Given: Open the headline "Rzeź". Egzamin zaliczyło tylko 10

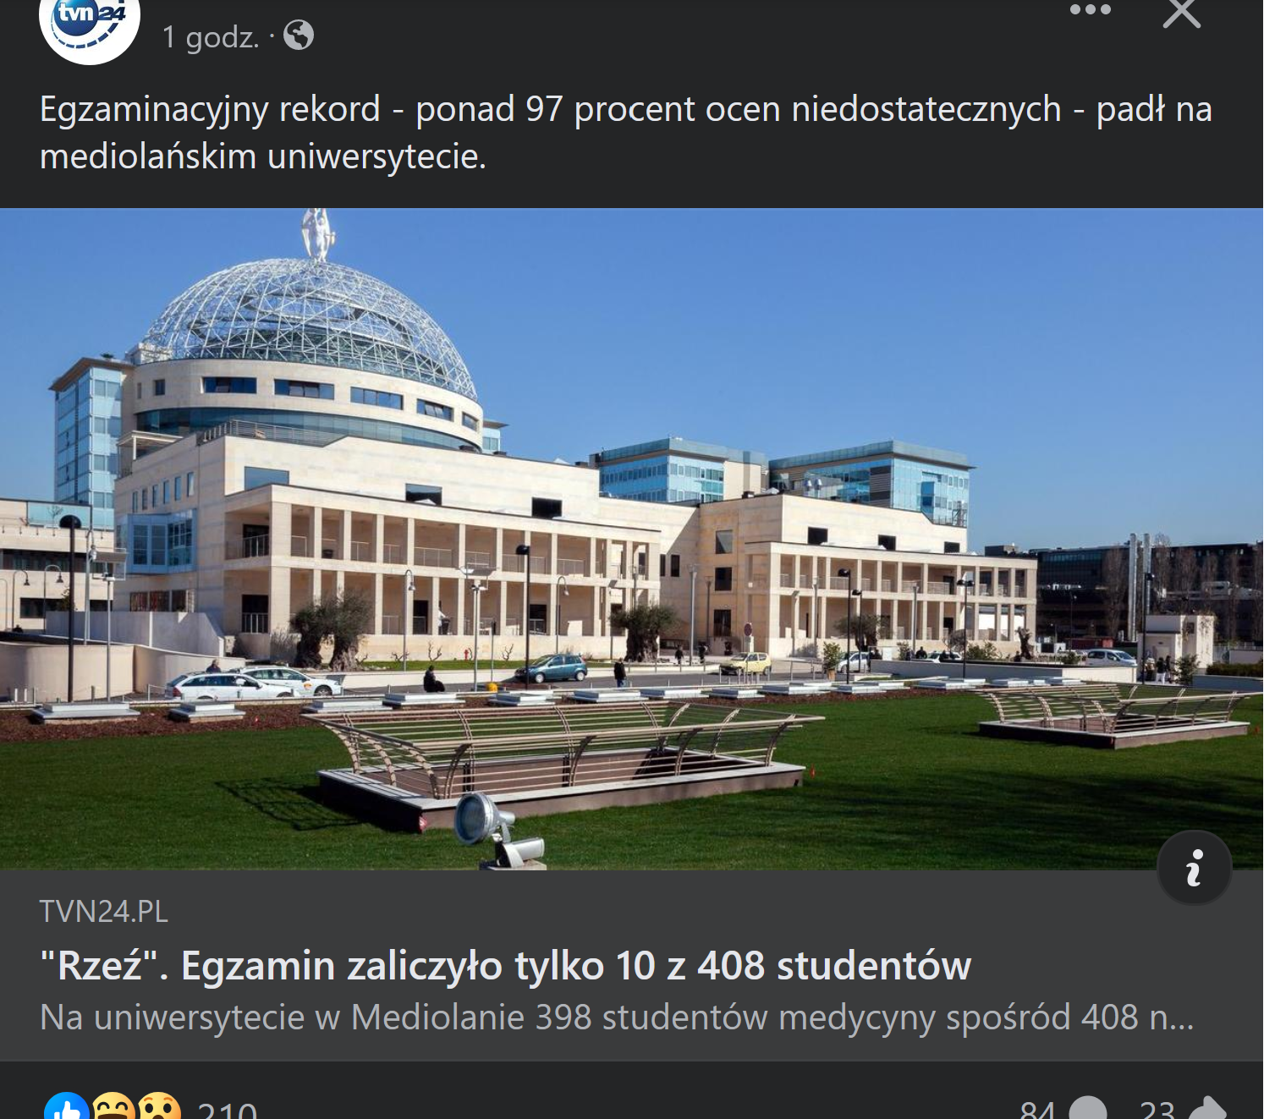Looking at the screenshot, I should pyautogui.click(x=506, y=966).
